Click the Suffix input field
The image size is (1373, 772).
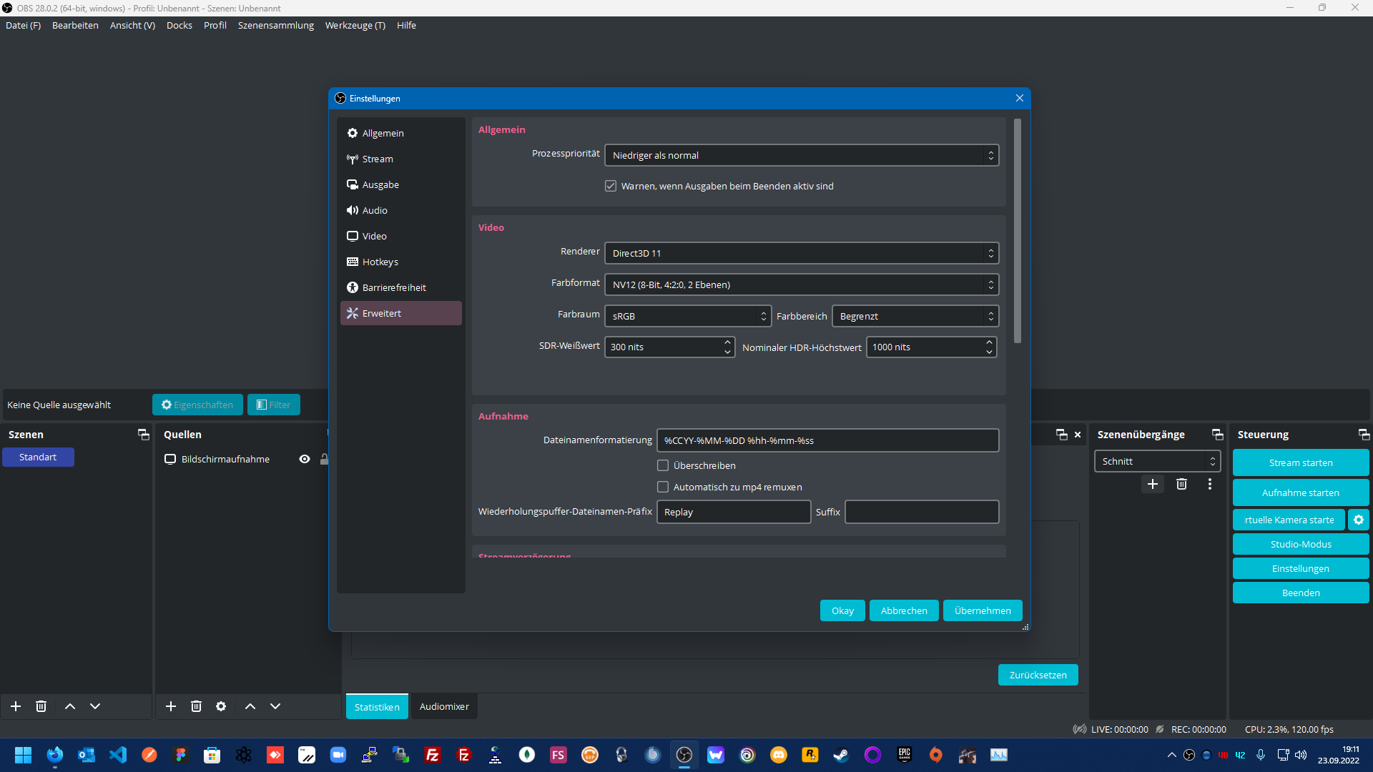pos(922,512)
